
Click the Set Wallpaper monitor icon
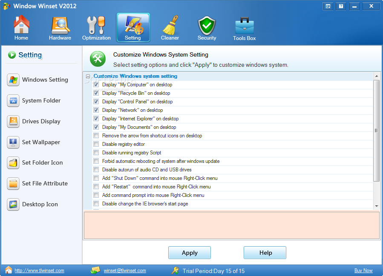pos(13,142)
